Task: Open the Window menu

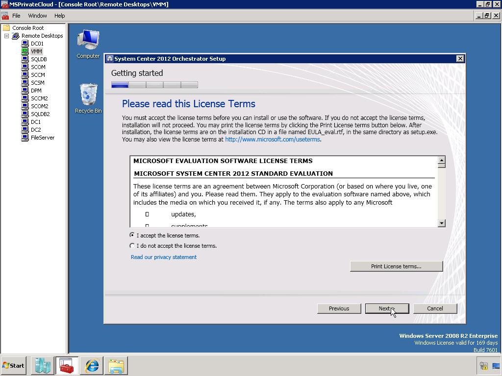Action: point(37,16)
